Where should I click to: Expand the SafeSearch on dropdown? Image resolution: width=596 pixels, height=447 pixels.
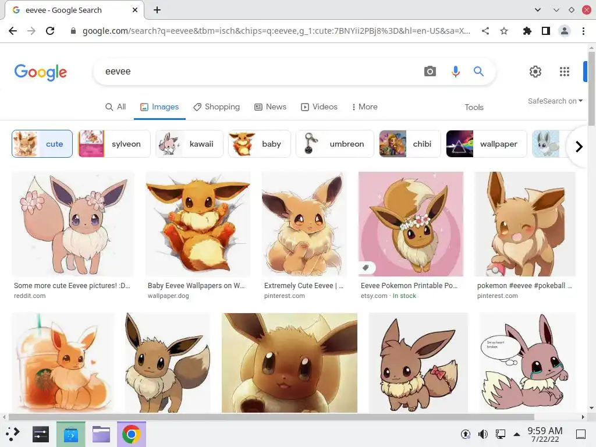[555, 101]
